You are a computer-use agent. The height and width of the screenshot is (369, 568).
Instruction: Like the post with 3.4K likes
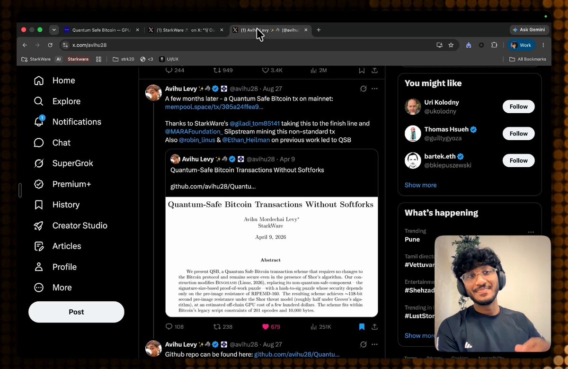272,70
